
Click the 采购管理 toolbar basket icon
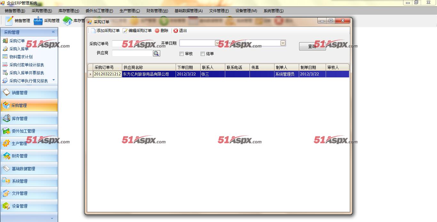point(38,21)
